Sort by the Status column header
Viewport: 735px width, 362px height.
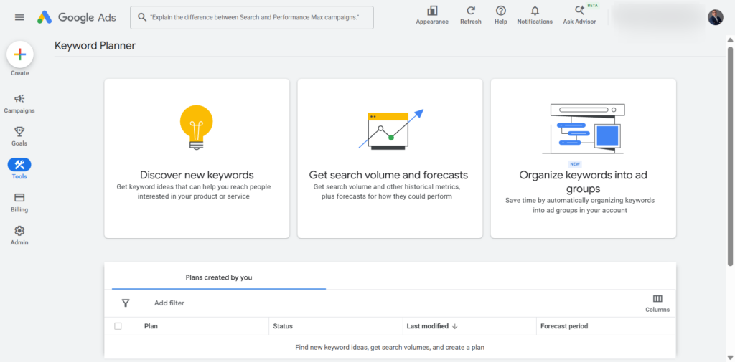[x=283, y=326]
